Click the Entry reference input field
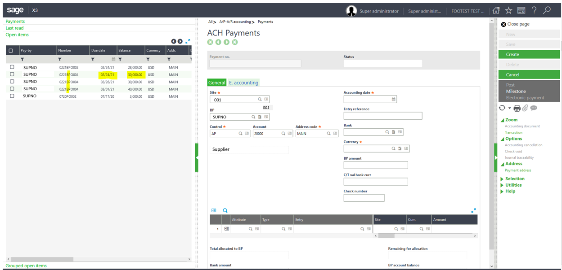The image size is (562, 270). [x=382, y=116]
